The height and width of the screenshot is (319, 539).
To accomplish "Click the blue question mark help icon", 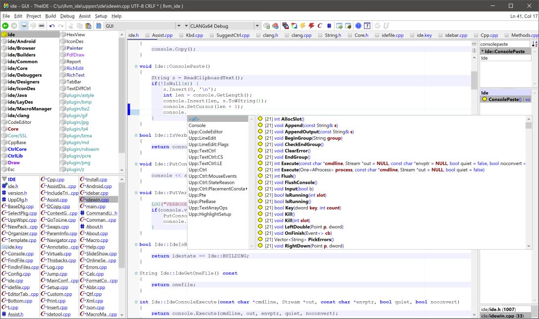I will (x=358, y=26).
